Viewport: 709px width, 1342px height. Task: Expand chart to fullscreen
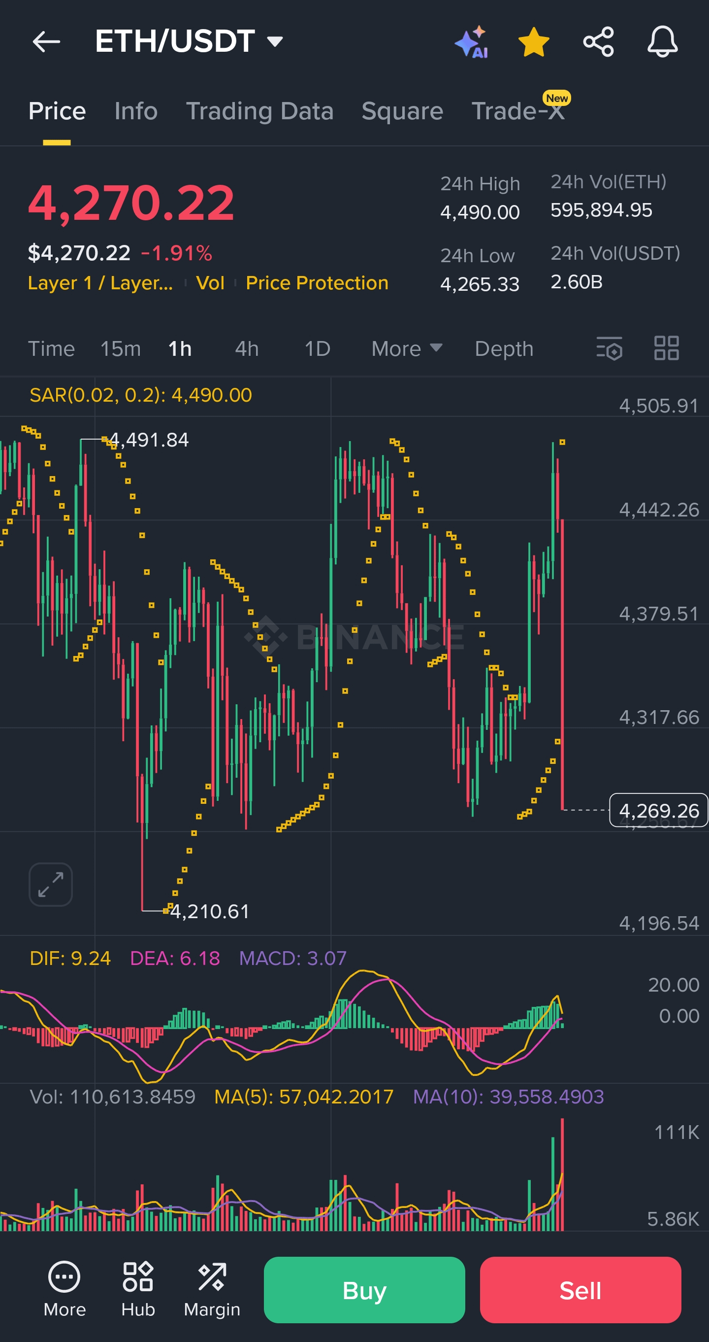click(51, 884)
